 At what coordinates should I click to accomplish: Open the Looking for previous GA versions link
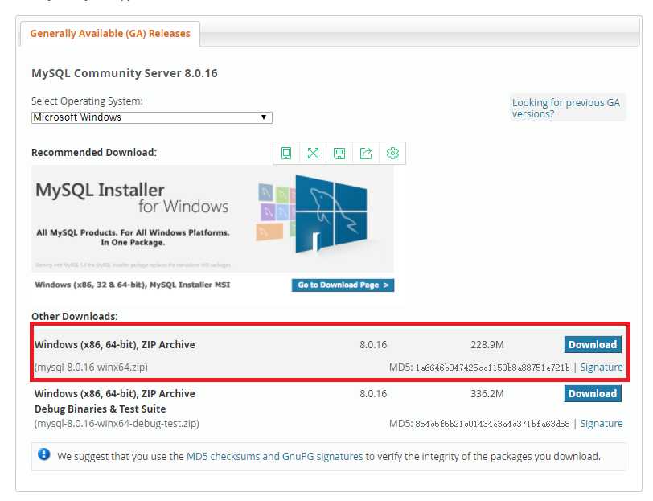(x=565, y=108)
